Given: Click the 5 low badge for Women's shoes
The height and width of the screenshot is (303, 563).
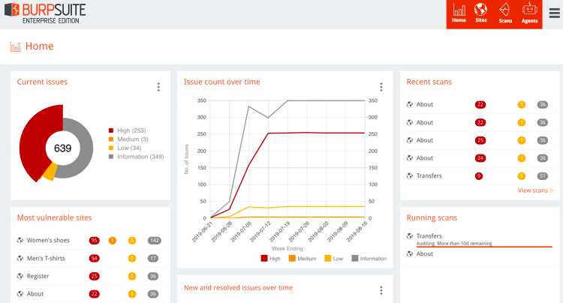Looking at the screenshot, I should [x=132, y=240].
